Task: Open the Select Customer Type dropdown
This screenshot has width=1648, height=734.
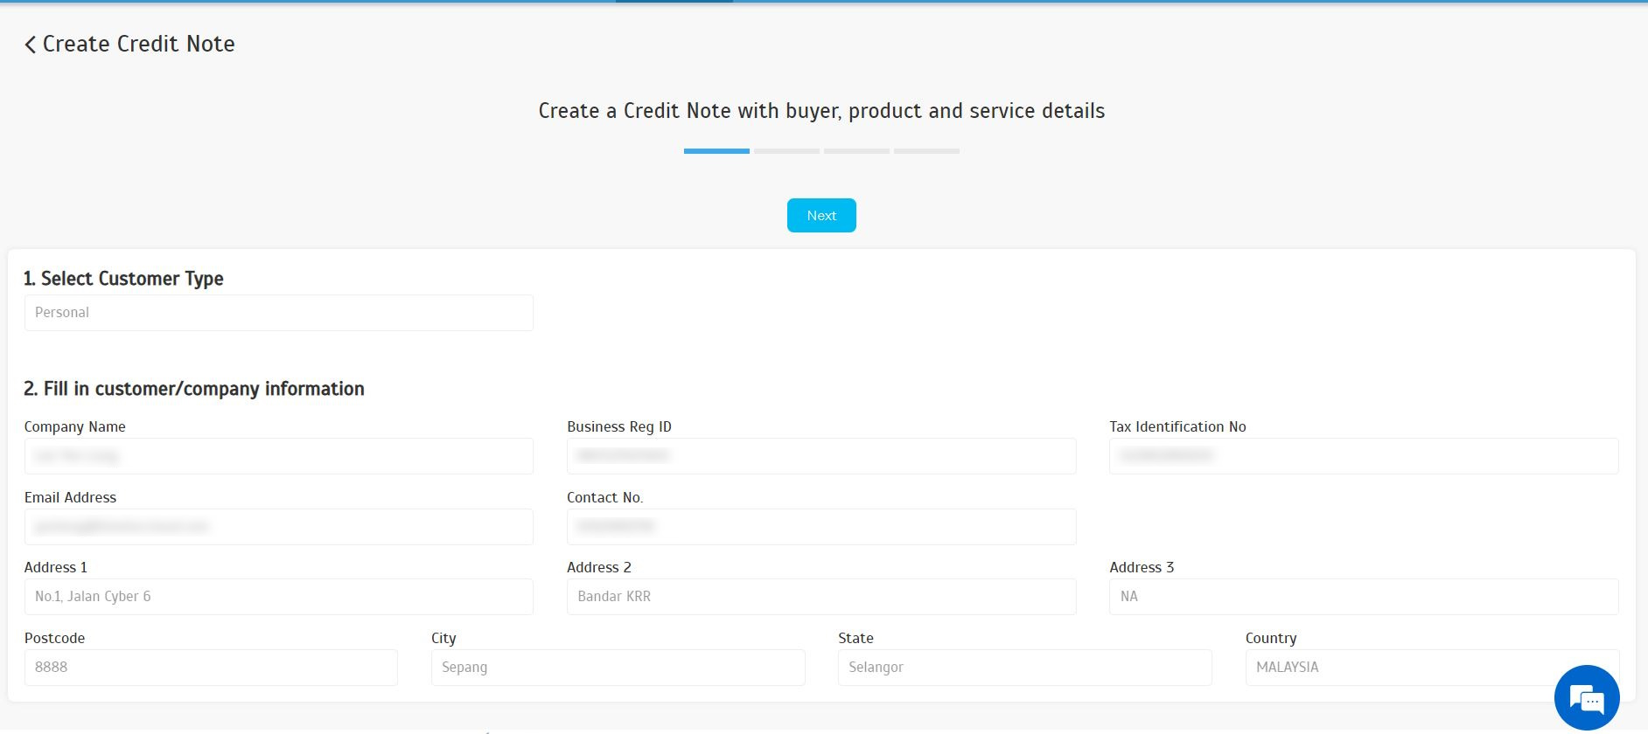Action: [278, 313]
